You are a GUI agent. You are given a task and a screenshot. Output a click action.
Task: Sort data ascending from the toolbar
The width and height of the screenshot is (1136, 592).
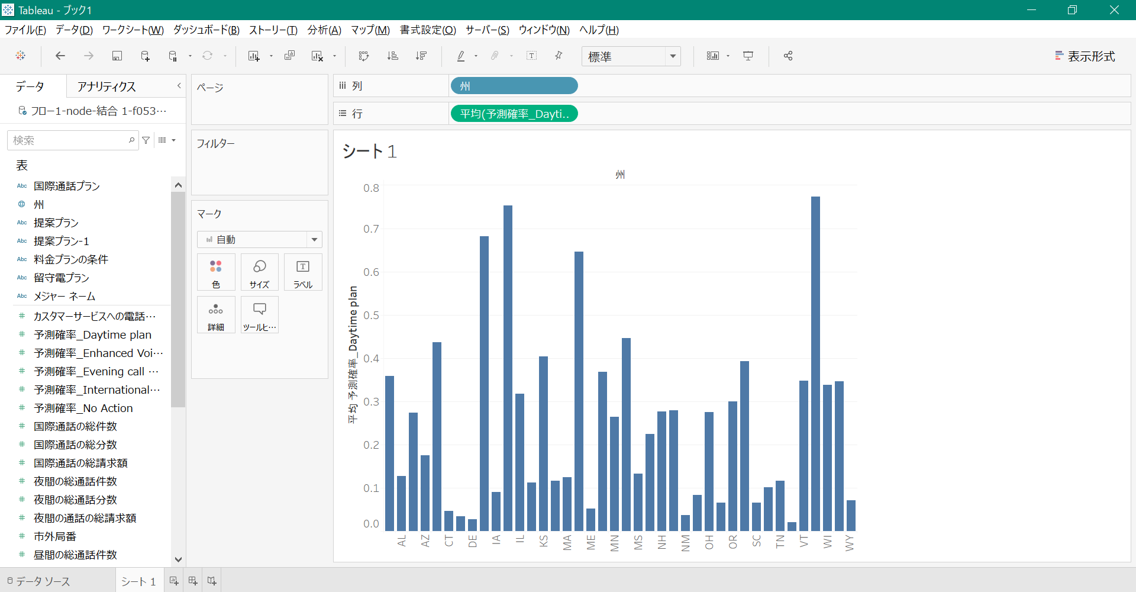click(x=392, y=56)
